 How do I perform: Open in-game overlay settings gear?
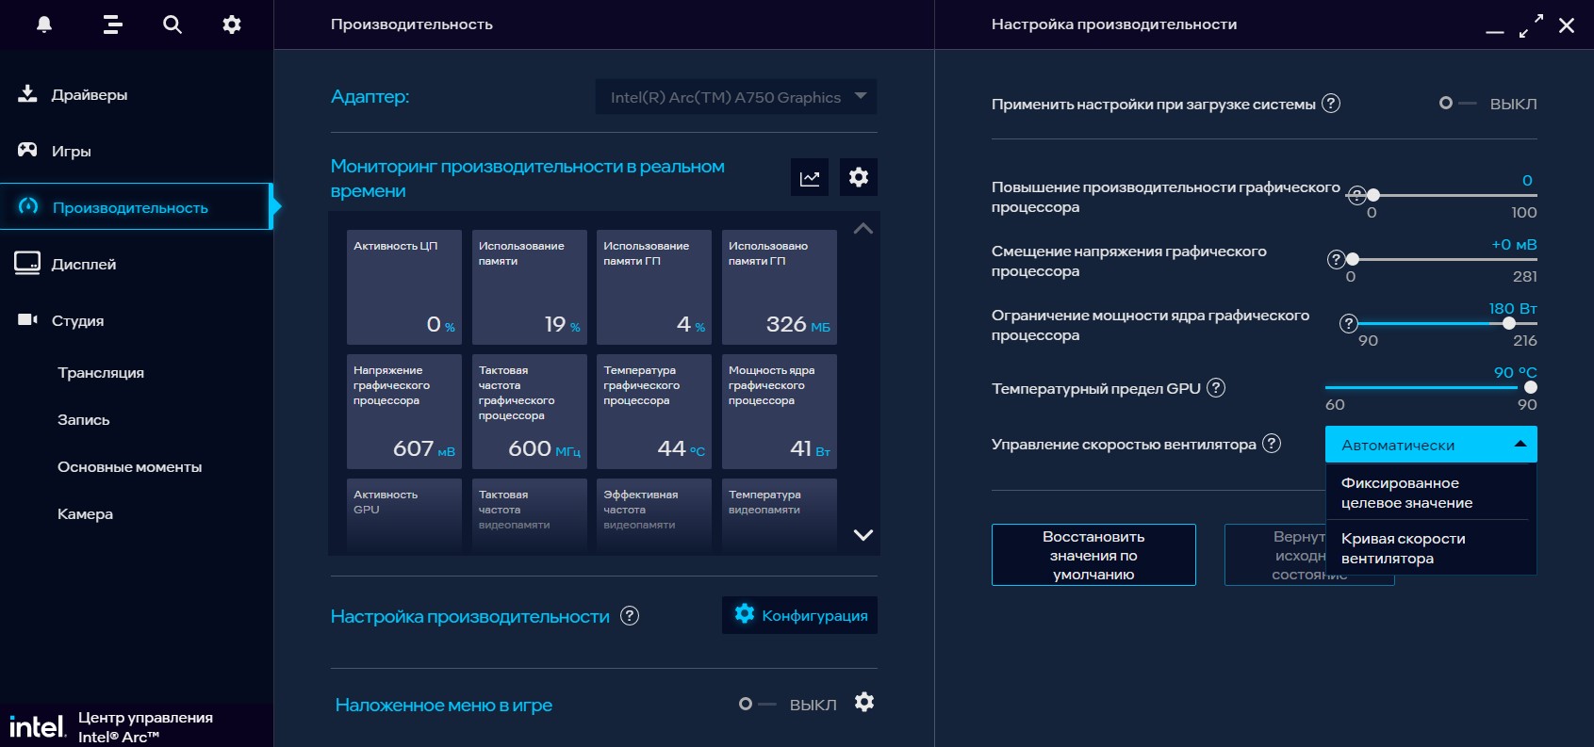pos(864,702)
